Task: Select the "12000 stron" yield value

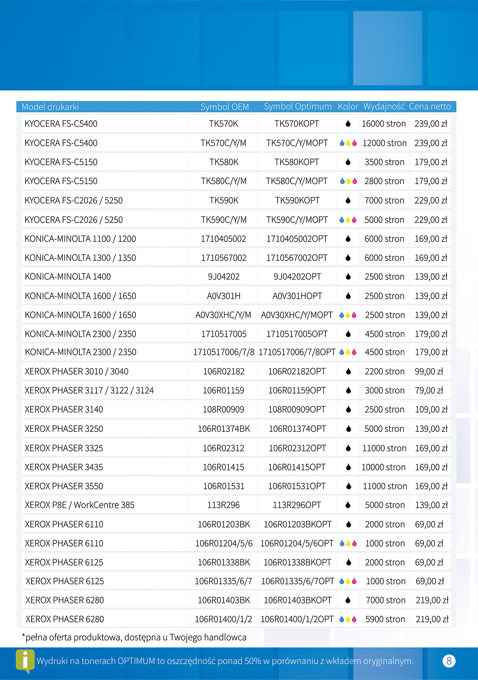Action: point(384,143)
